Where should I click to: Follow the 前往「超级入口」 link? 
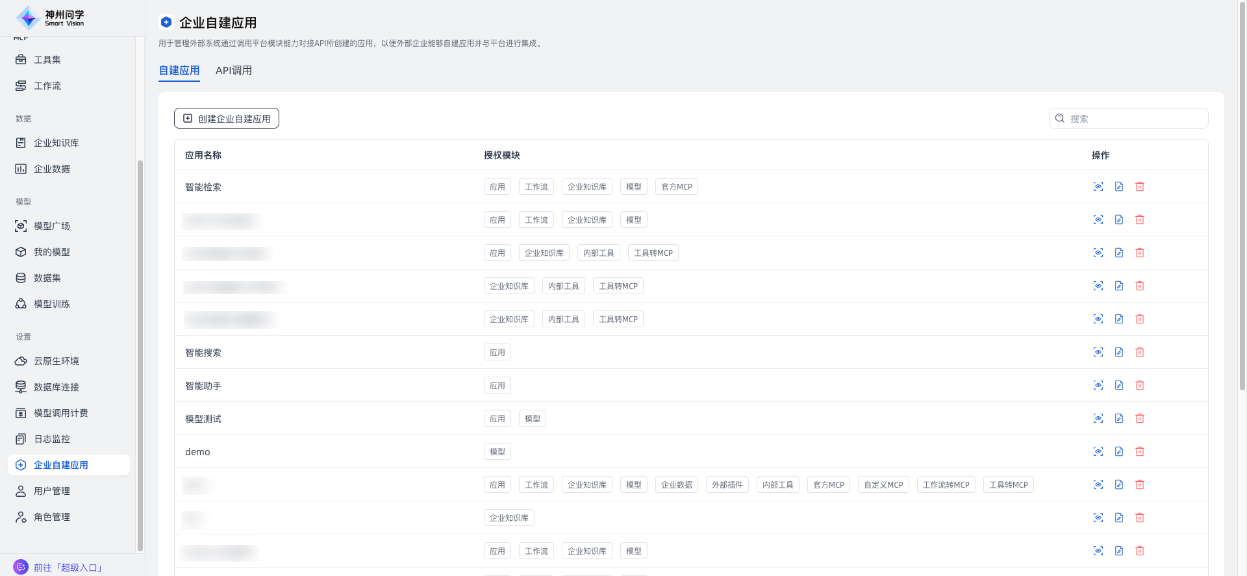tap(68, 568)
